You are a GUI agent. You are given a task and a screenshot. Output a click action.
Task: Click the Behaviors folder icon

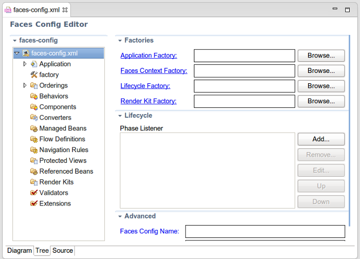pyautogui.click(x=34, y=97)
